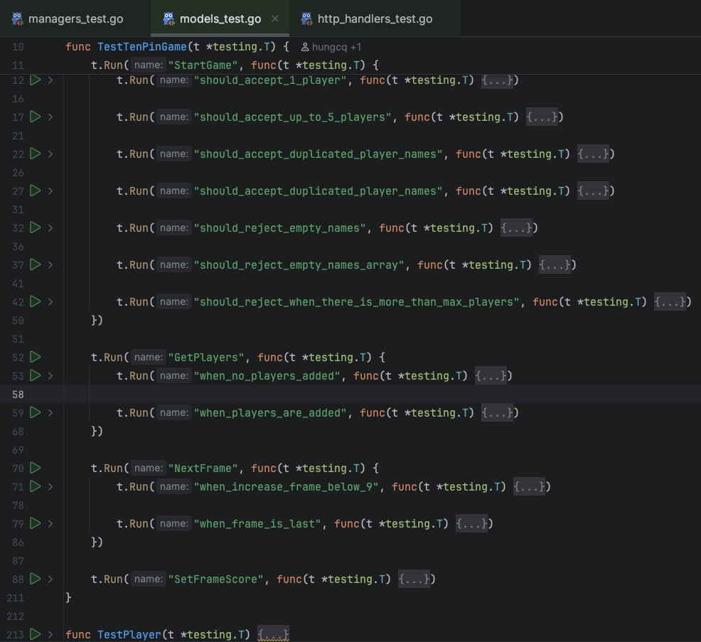Viewport: 701px width, 642px height.
Task: Run the when_increase_frame_below_9 test from the gutter
Action: 36,486
